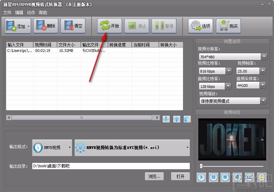The height and width of the screenshot is (192, 274).
Task: Click the 暂停 (Pause) toolbar button
Action: pos(164,26)
